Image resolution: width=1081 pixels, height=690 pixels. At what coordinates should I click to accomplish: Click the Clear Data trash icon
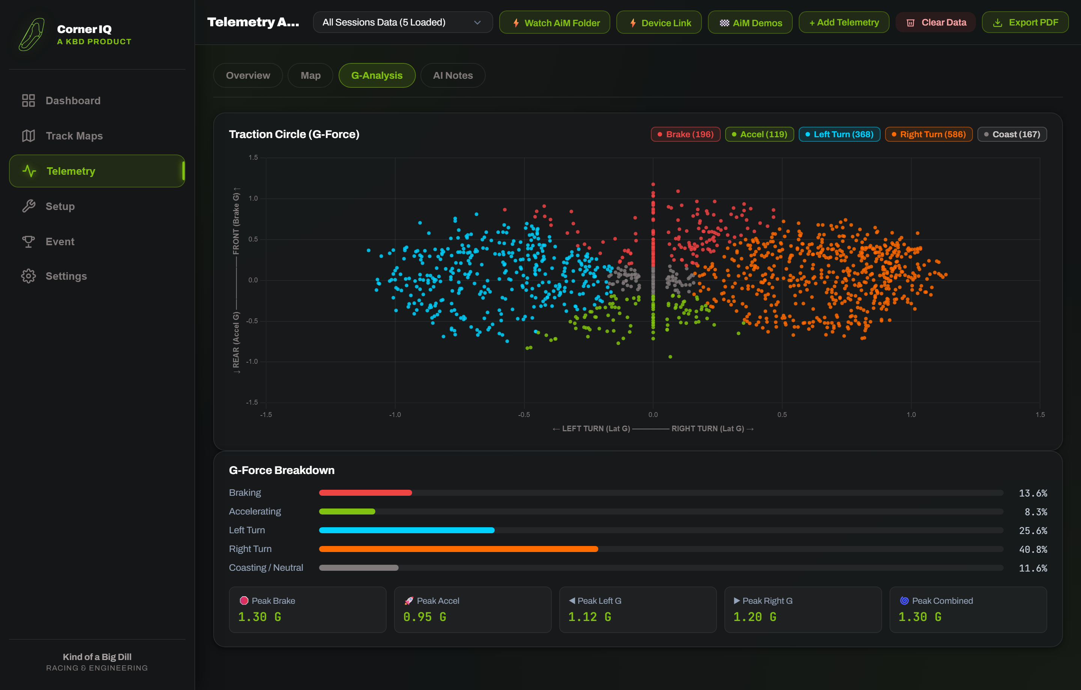coord(910,22)
